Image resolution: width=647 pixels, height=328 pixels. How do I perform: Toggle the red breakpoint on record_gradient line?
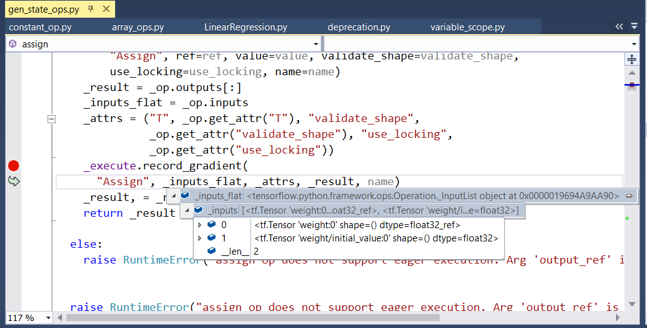tap(14, 166)
